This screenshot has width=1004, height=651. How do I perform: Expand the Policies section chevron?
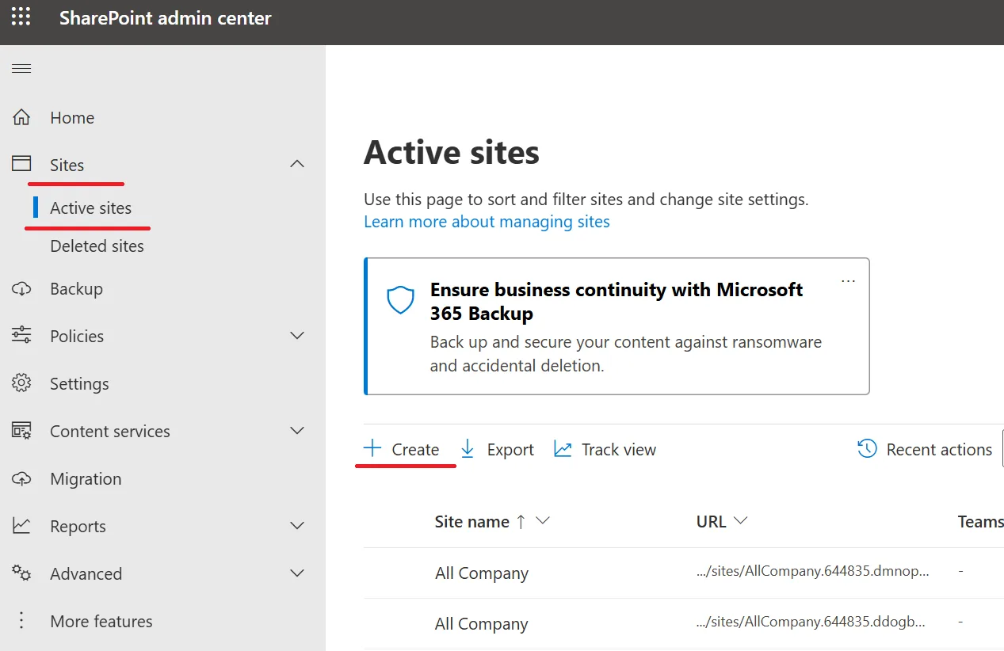pyautogui.click(x=297, y=336)
